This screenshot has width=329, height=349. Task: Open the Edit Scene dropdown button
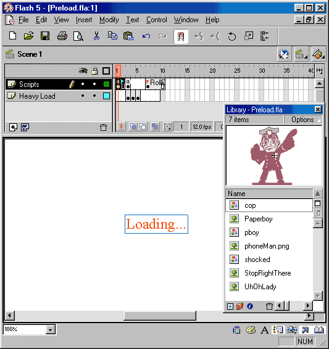point(301,54)
